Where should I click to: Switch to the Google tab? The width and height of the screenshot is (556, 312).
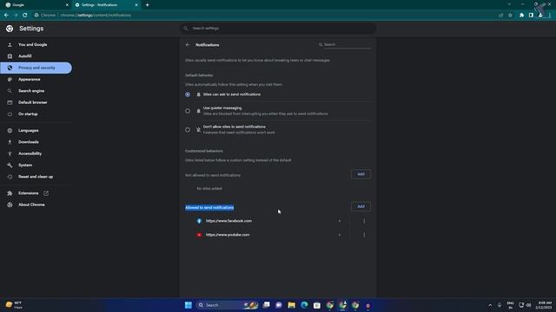click(36, 5)
